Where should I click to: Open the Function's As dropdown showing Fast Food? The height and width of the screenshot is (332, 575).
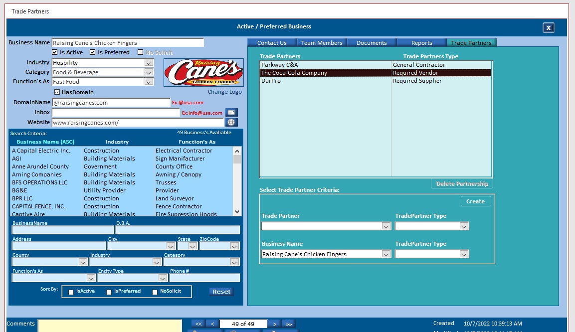pyautogui.click(x=149, y=82)
